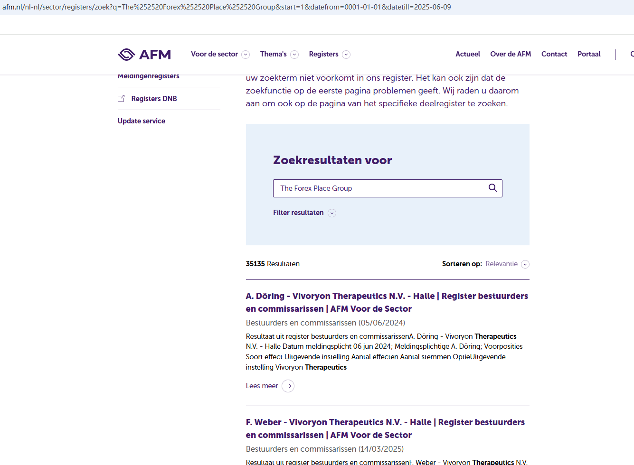Click the AFM logo

coord(144,55)
